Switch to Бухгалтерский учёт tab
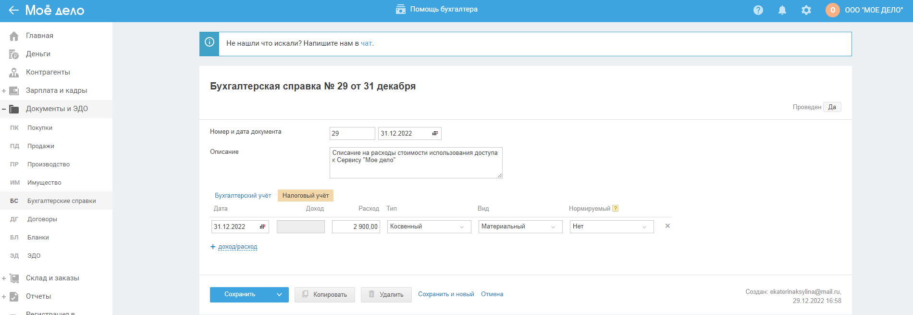The image size is (913, 315). coord(243,196)
